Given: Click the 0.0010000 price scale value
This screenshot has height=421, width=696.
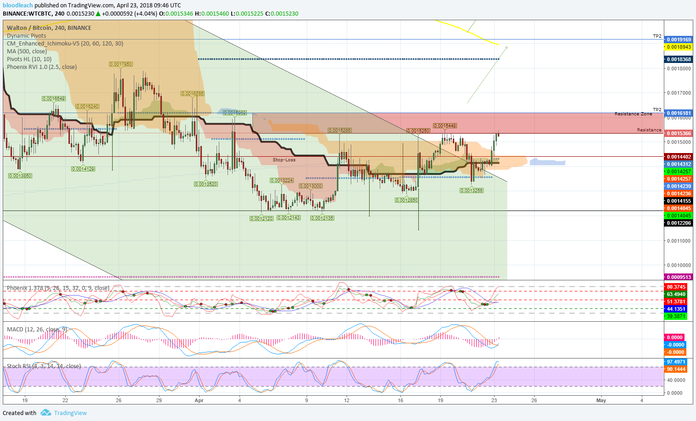Looking at the screenshot, I should click(679, 265).
